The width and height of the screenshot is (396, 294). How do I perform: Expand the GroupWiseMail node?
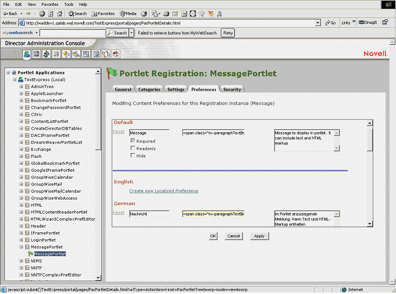tap(21, 184)
